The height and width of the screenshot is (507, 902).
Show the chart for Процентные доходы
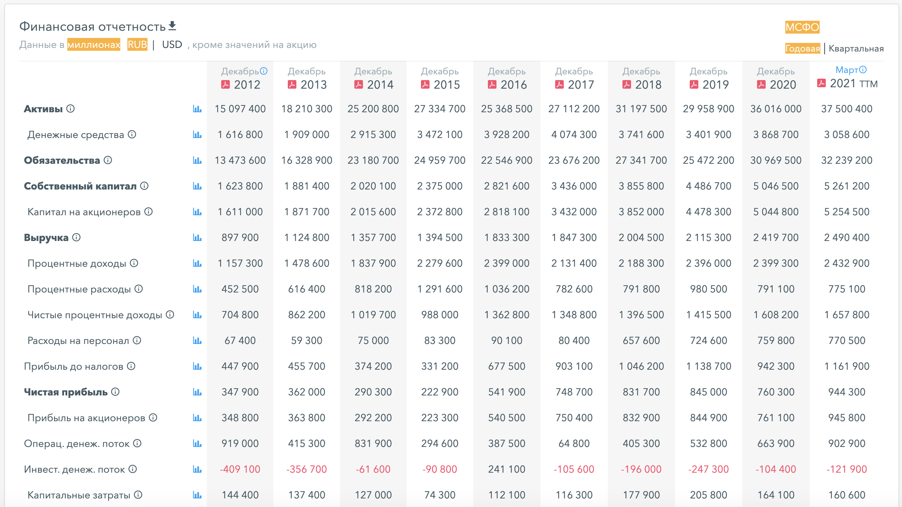click(197, 263)
